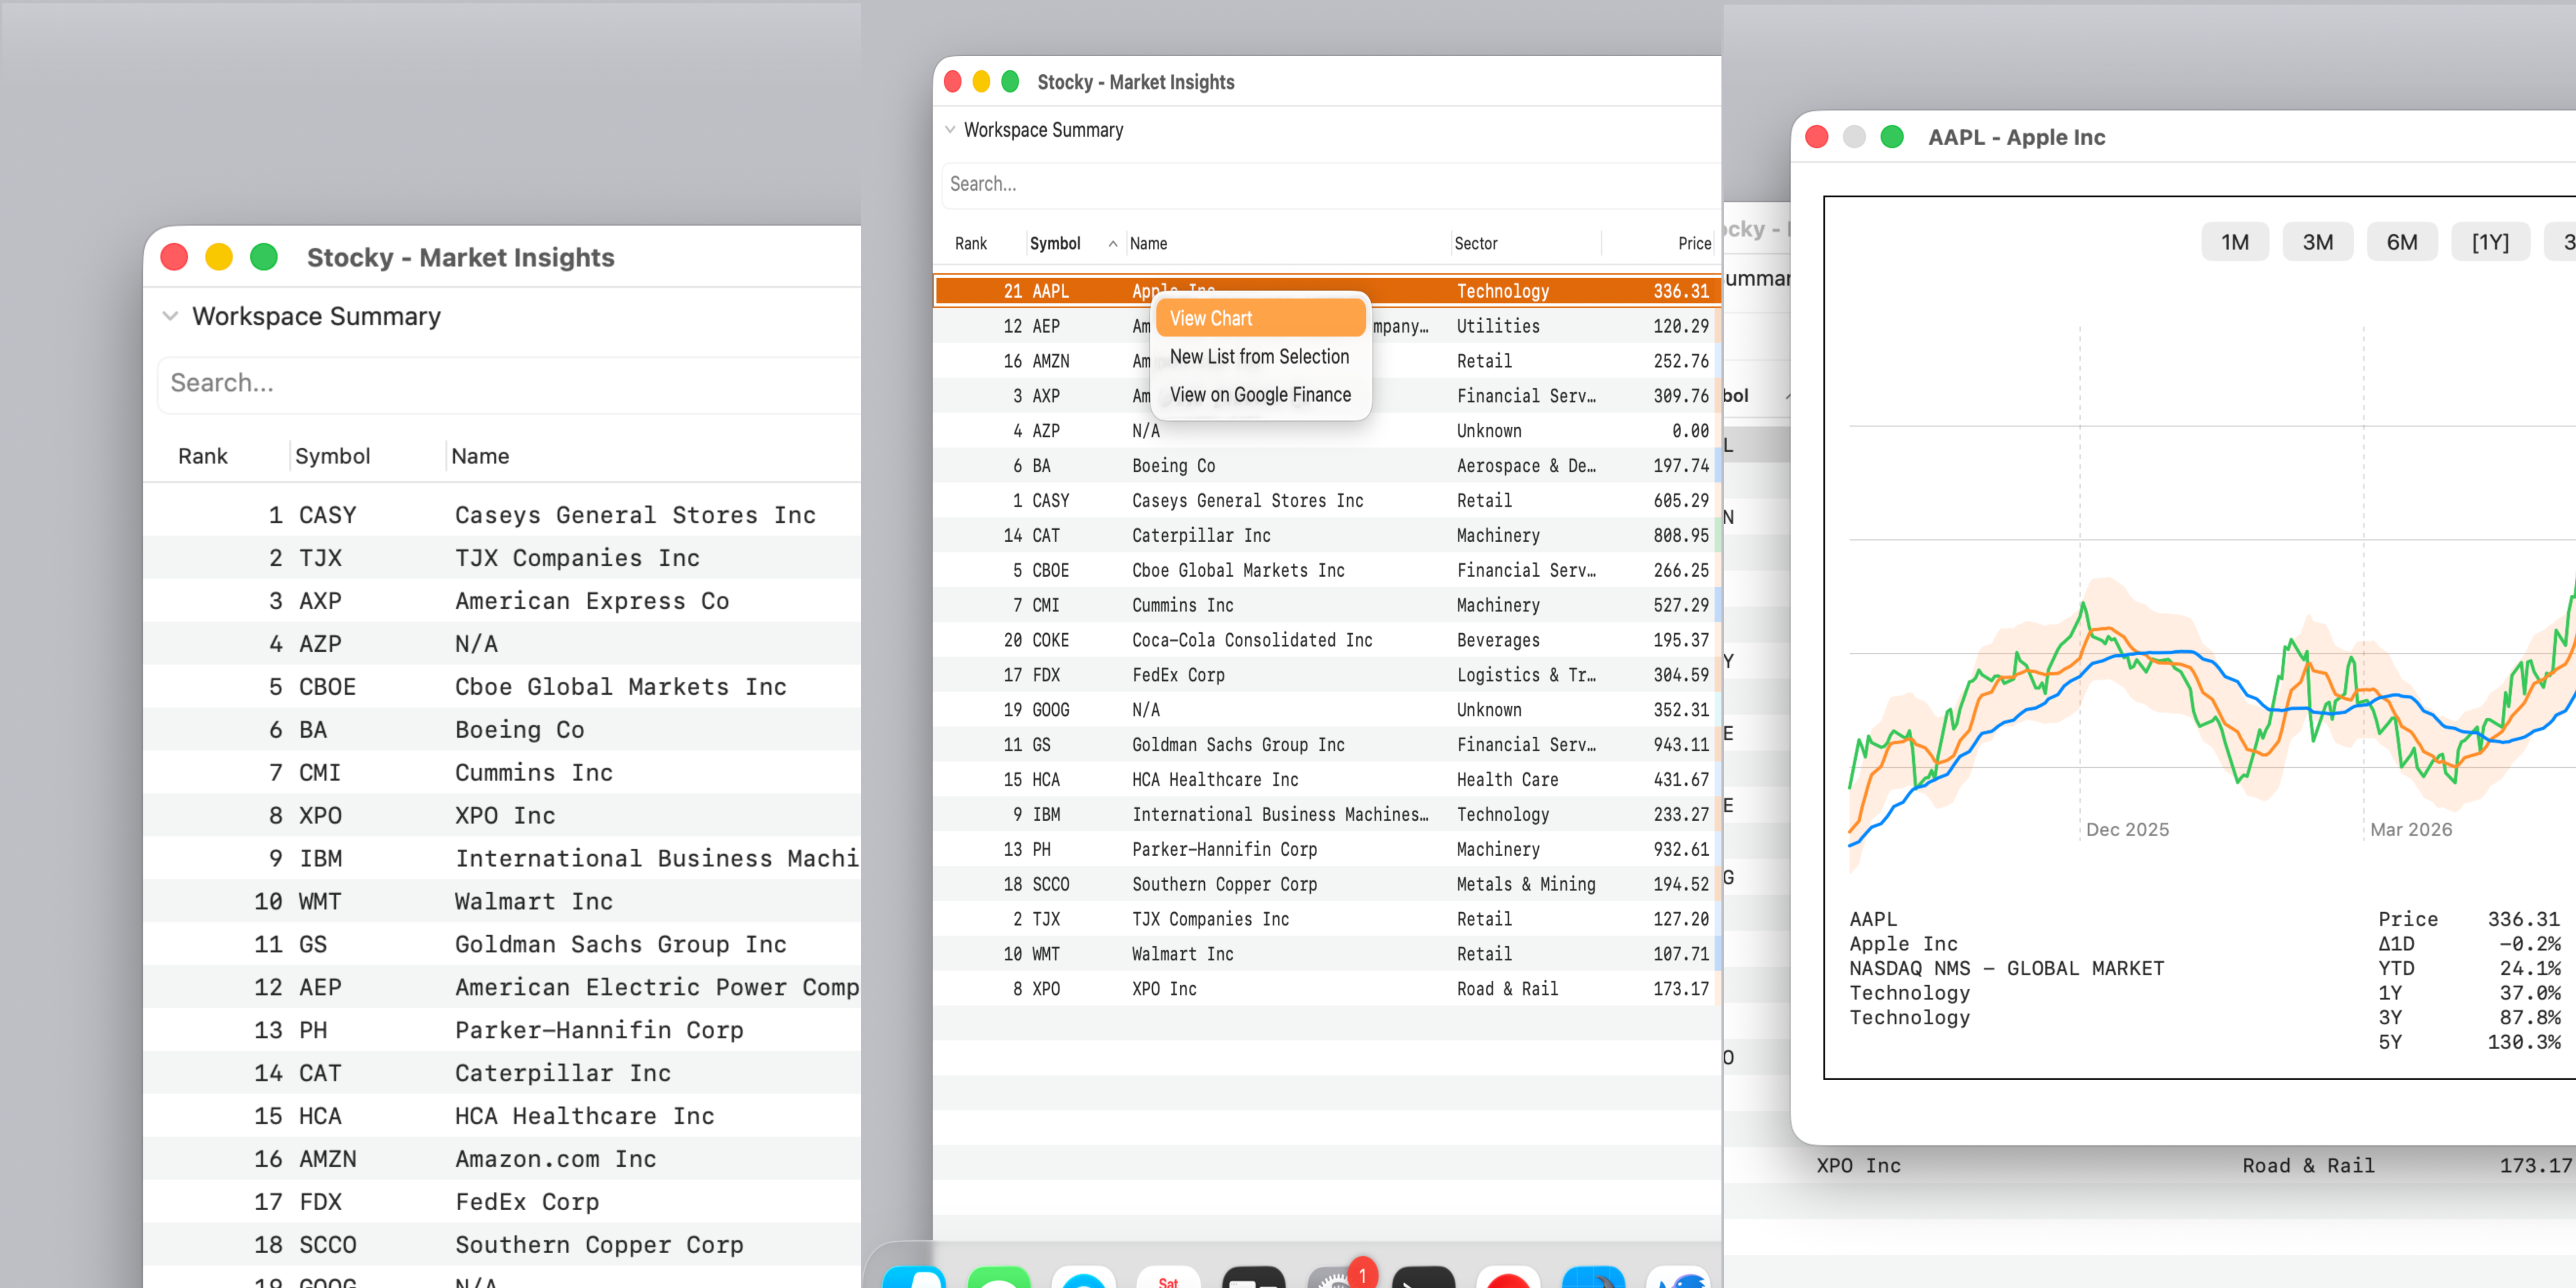Sort the middle table by the Price column
Image resolution: width=2576 pixels, height=1288 pixels.
coord(1694,244)
